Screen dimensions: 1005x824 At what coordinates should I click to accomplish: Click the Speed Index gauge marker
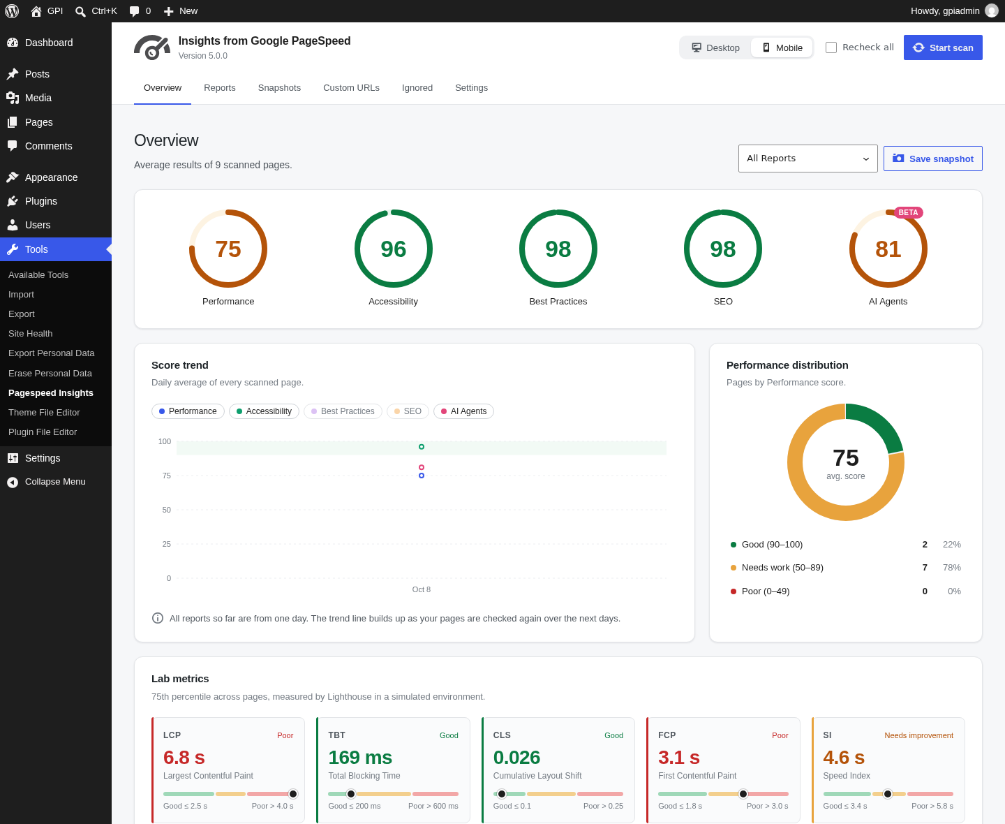coord(888,794)
